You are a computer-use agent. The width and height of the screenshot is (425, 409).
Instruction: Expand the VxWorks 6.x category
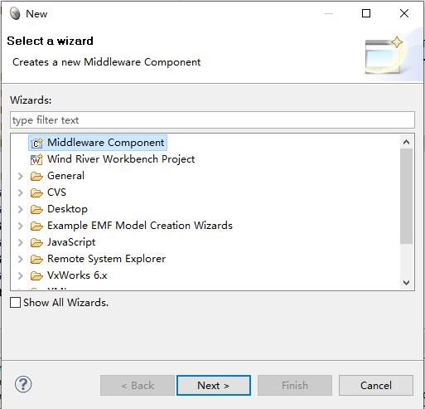coord(20,275)
